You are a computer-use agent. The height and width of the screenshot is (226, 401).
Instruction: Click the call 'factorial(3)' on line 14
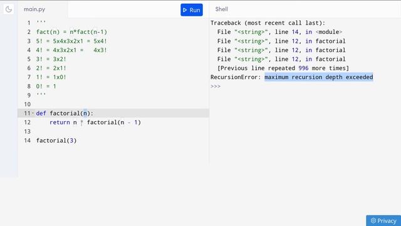pos(56,141)
